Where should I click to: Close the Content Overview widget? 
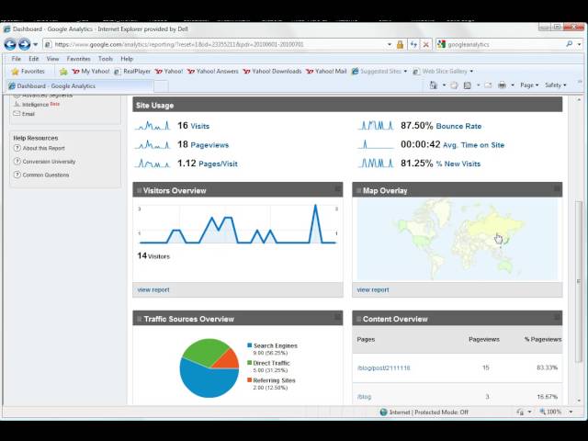tap(557, 317)
